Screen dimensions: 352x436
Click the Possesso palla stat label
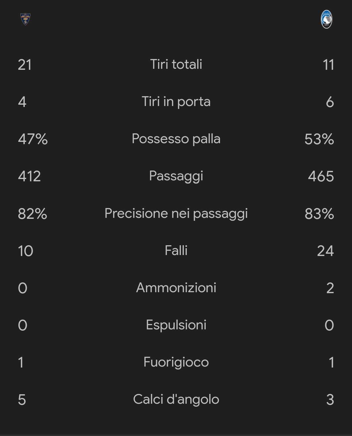coord(176,139)
